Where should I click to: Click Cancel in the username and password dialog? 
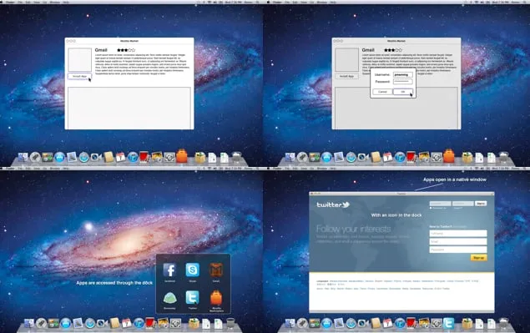tap(382, 92)
